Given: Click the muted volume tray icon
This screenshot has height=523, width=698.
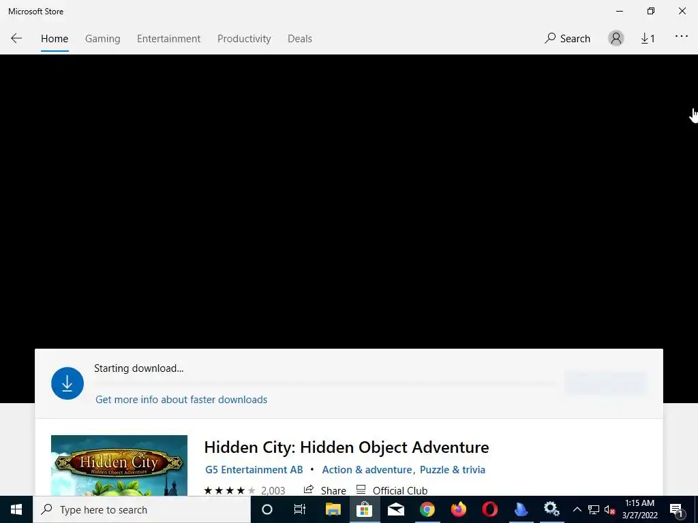Looking at the screenshot, I should click(x=609, y=509).
